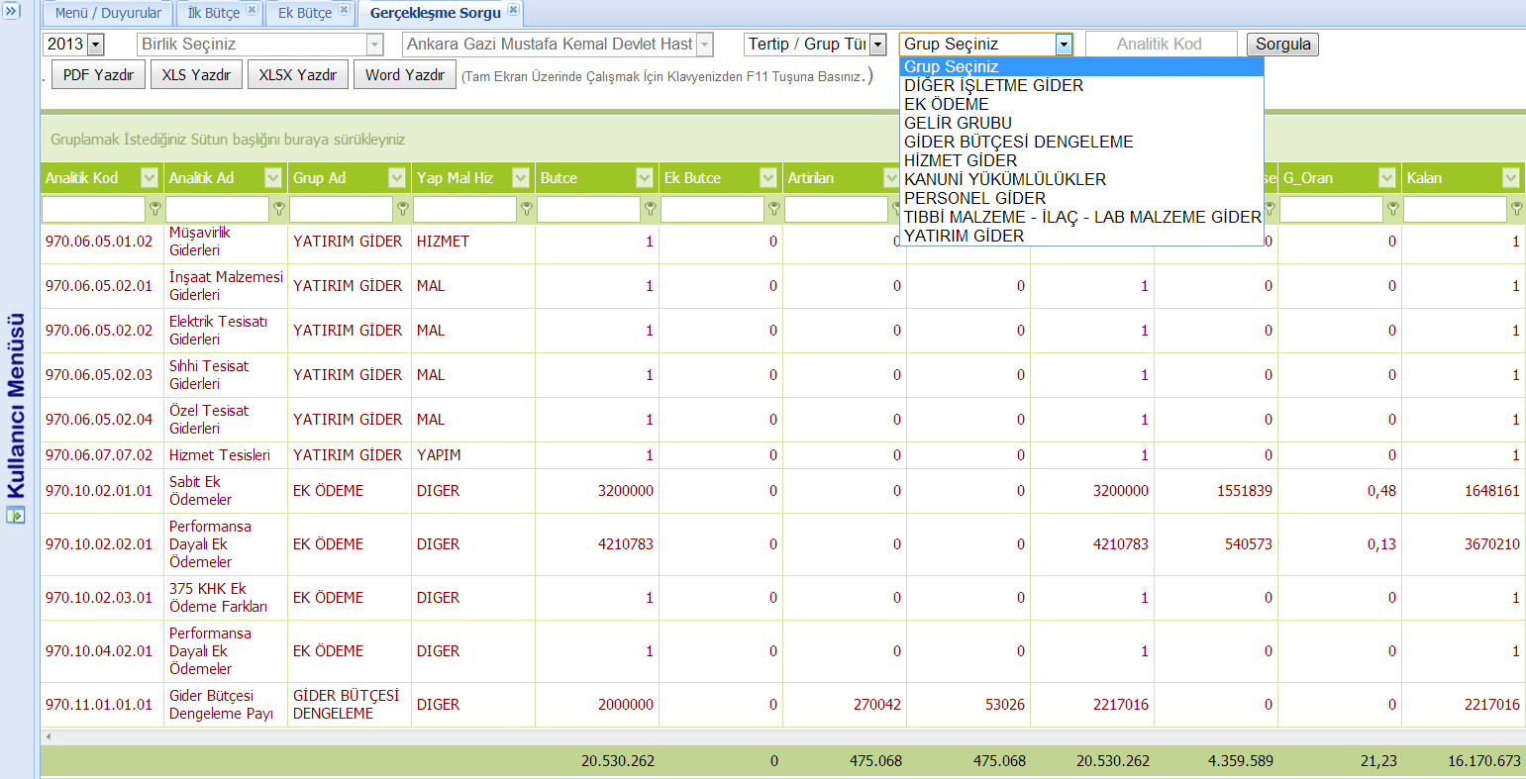Open Butce header dropdown arrow
The width and height of the screenshot is (1526, 779).
tap(645, 178)
